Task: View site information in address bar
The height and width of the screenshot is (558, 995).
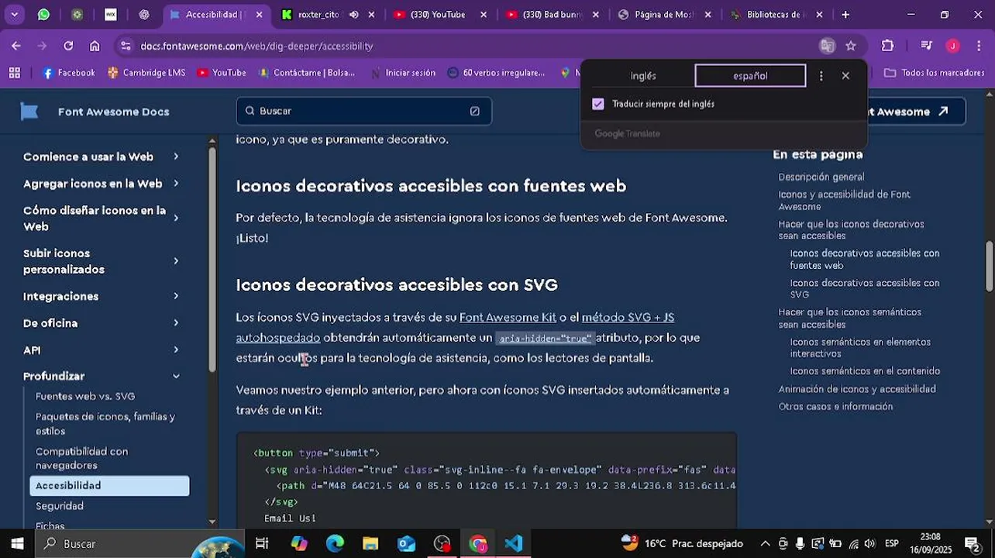Action: [126, 46]
